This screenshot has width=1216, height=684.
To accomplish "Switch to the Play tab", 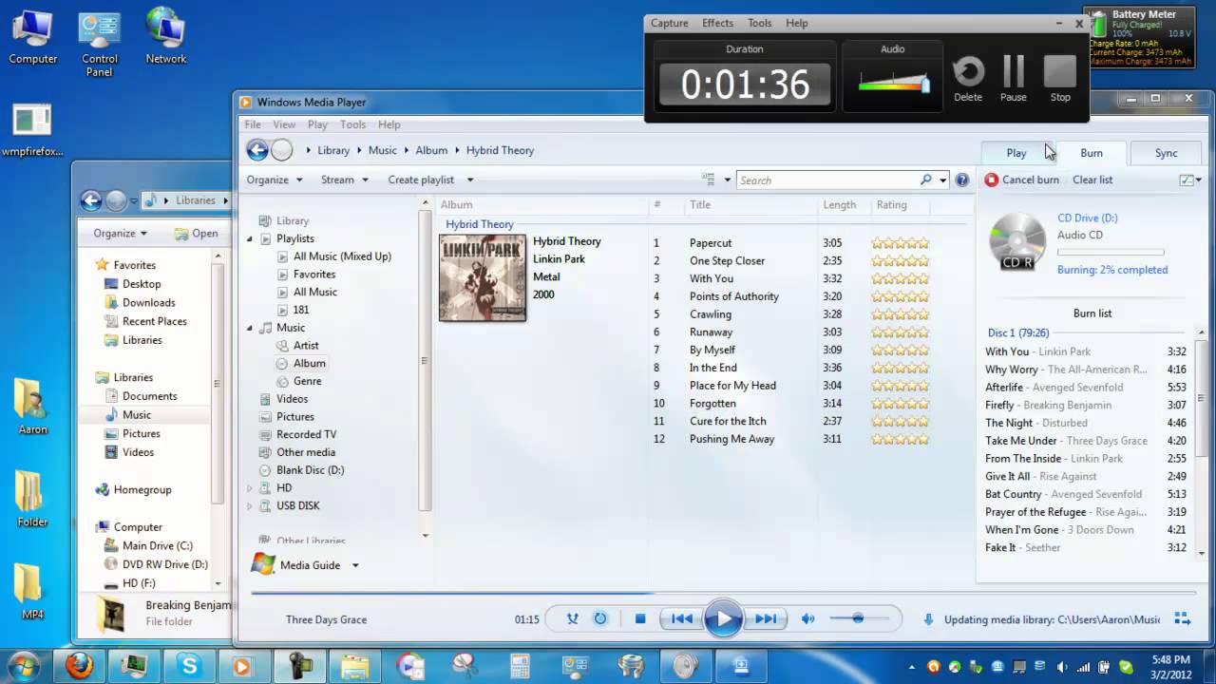I will point(1016,153).
